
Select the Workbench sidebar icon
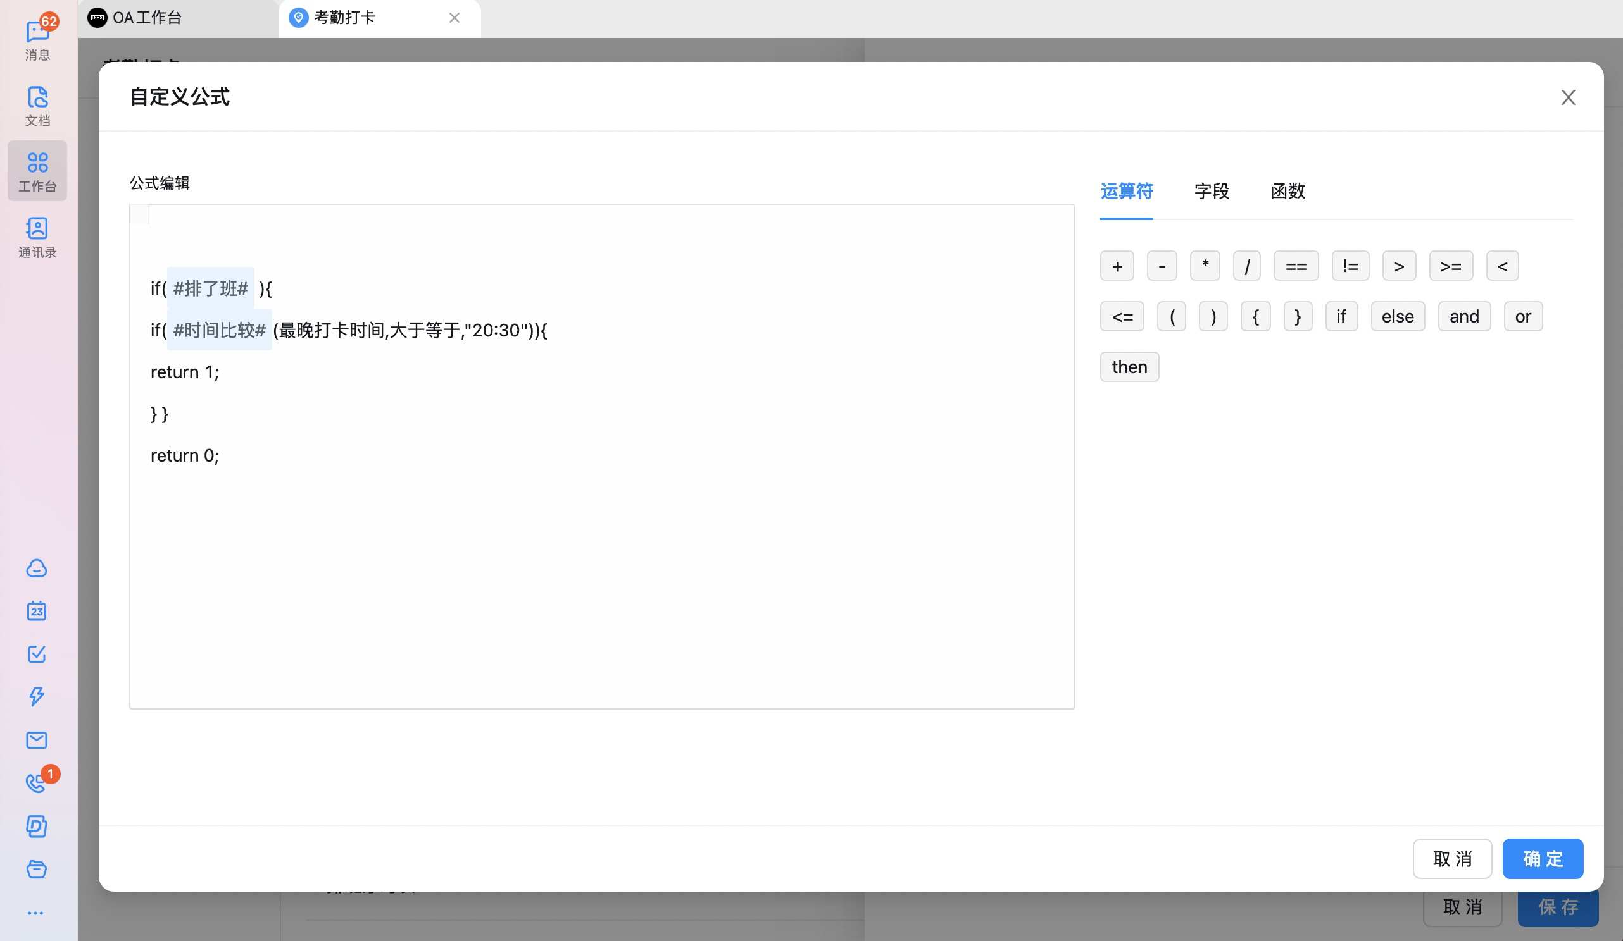(37, 171)
